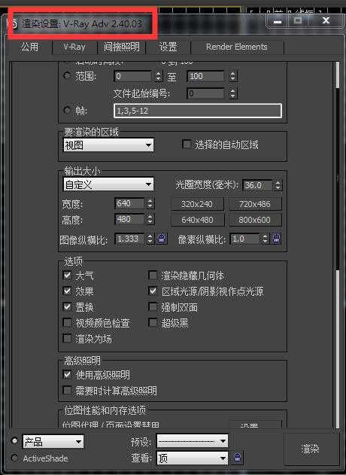This screenshot has height=475, width=346.
Task: Toggle the 置换 checkbox
Action: (67, 306)
